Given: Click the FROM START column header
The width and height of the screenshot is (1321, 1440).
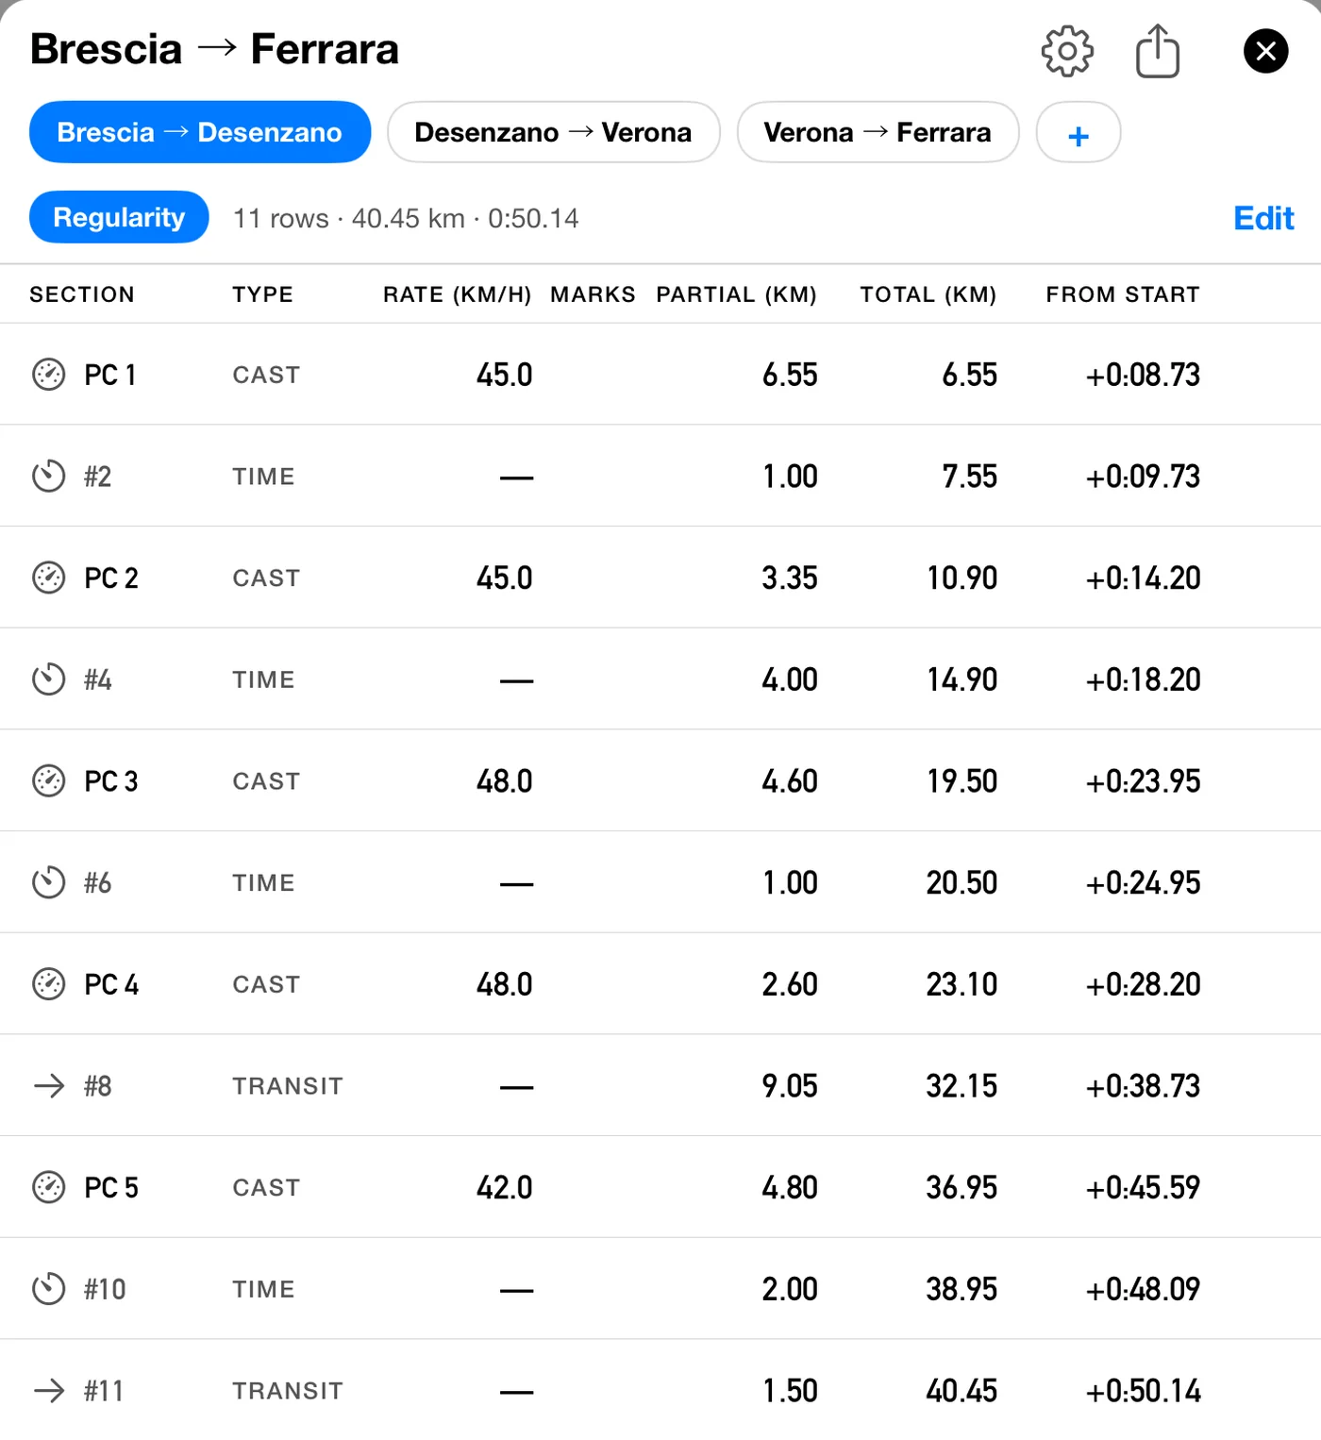Looking at the screenshot, I should [1123, 294].
